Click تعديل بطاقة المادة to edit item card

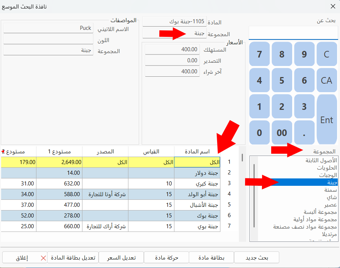pos(73,257)
